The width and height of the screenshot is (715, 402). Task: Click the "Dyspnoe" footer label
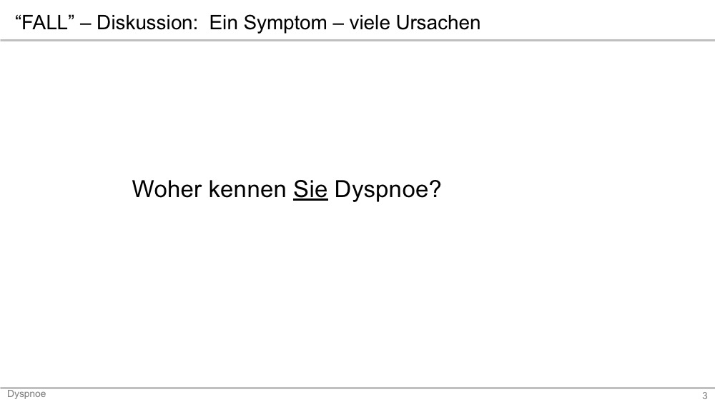tap(26, 394)
